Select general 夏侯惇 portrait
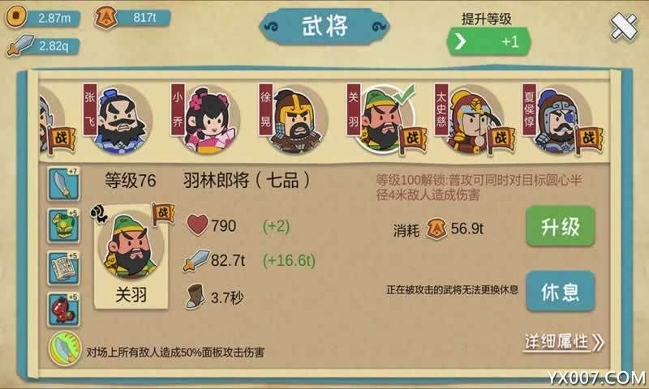Screen dimensions: 649x389 click(x=560, y=119)
